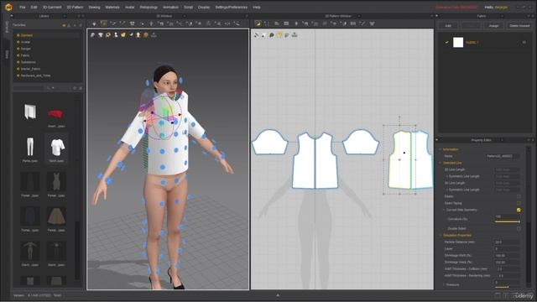Viewport: 537px width, 302px height.
Task: Click the first sewing display icon in 2D view
Action: click(x=256, y=35)
